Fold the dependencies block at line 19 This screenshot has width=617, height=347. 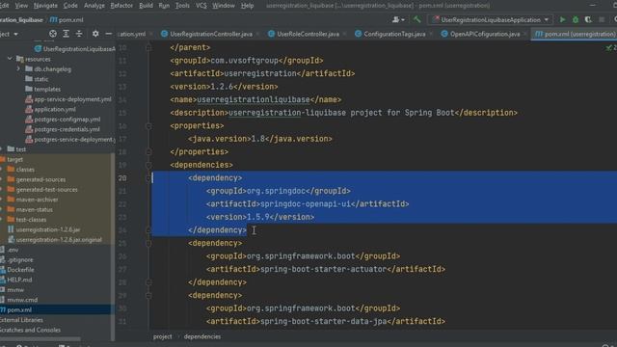pos(148,165)
